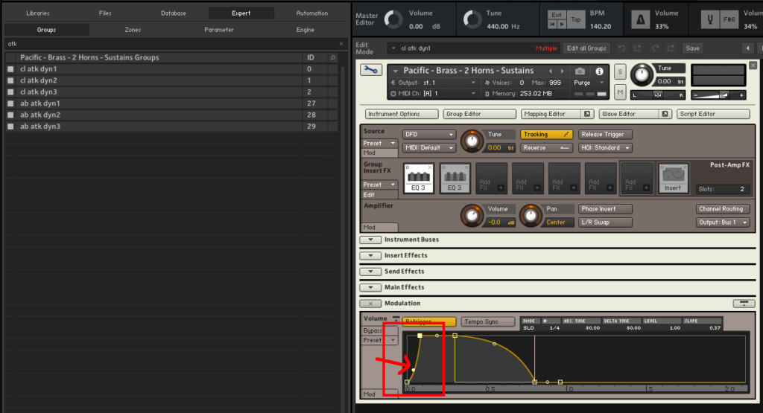Pop out the Wave Editor window icon

[665, 114]
